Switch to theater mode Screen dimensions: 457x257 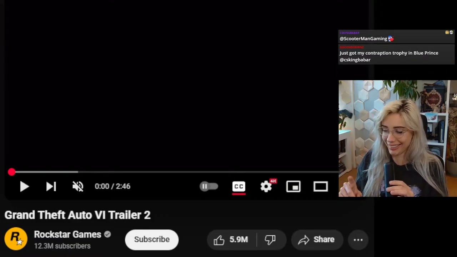coord(321,186)
